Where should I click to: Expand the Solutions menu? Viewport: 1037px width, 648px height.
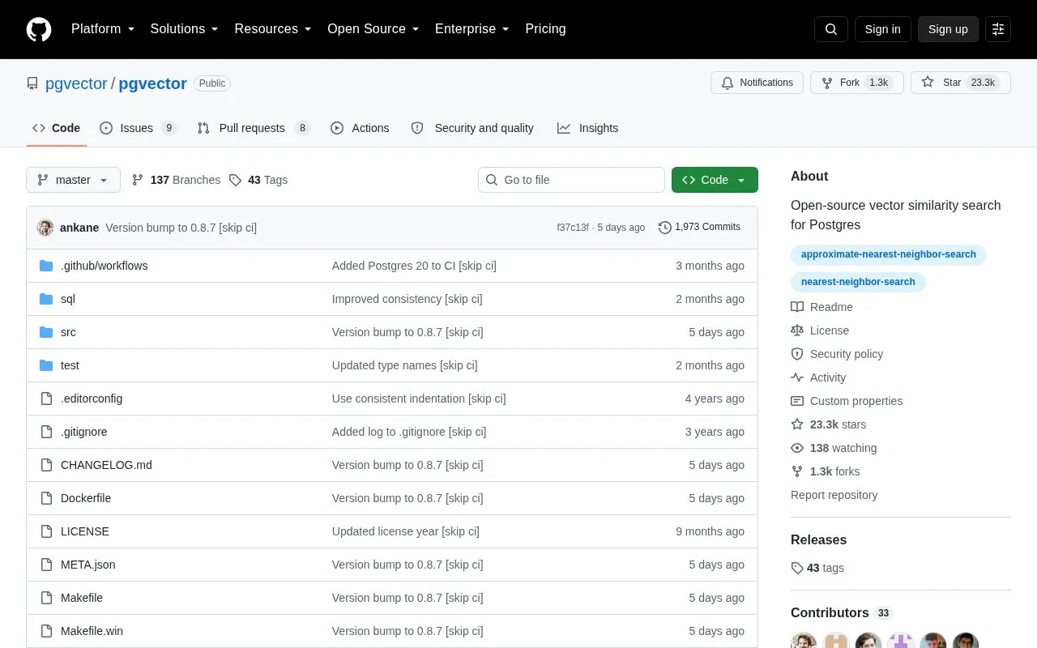click(185, 29)
